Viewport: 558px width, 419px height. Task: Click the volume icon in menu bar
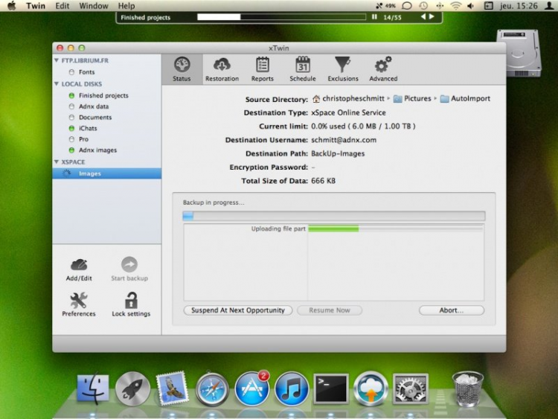point(470,6)
